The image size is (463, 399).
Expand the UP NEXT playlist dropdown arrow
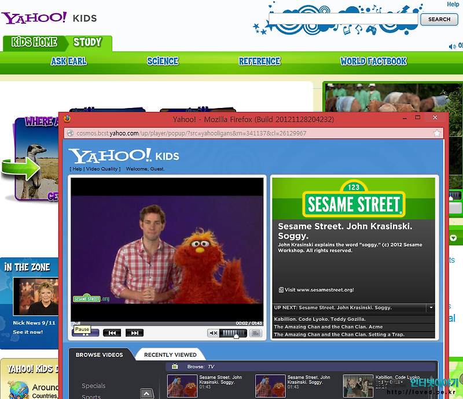431,308
